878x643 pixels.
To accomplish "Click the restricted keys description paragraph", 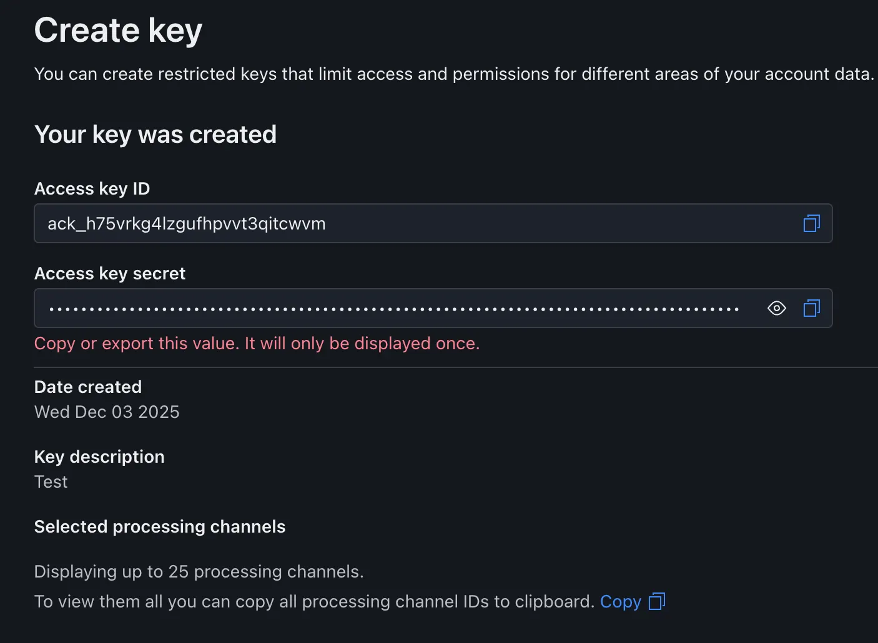I will point(454,74).
